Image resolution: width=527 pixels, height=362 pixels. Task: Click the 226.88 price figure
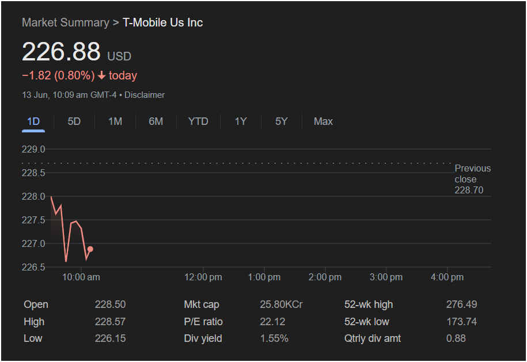pos(61,52)
